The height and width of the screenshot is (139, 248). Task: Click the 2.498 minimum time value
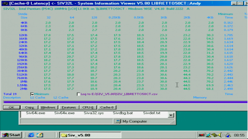pyautogui.click(x=228, y=89)
